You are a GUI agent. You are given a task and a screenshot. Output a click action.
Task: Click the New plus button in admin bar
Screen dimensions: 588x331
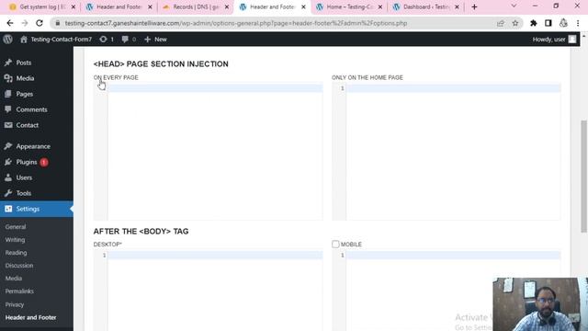point(155,39)
